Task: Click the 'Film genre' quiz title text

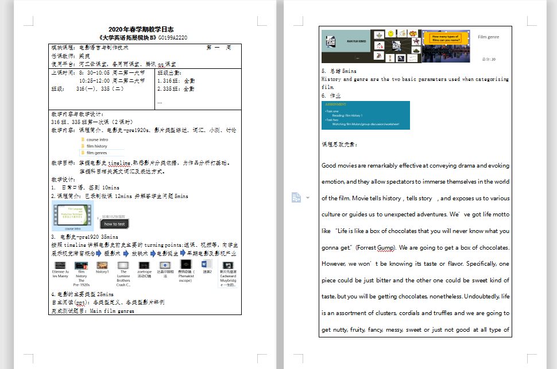Action: [489, 37]
